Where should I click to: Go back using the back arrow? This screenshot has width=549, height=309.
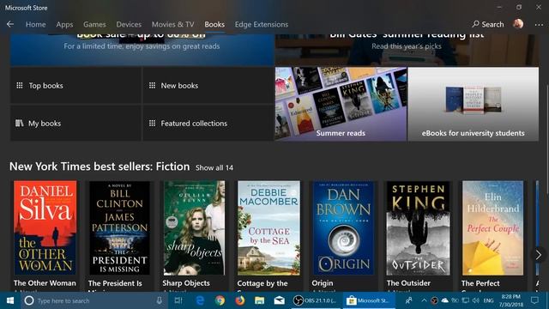click(x=10, y=24)
